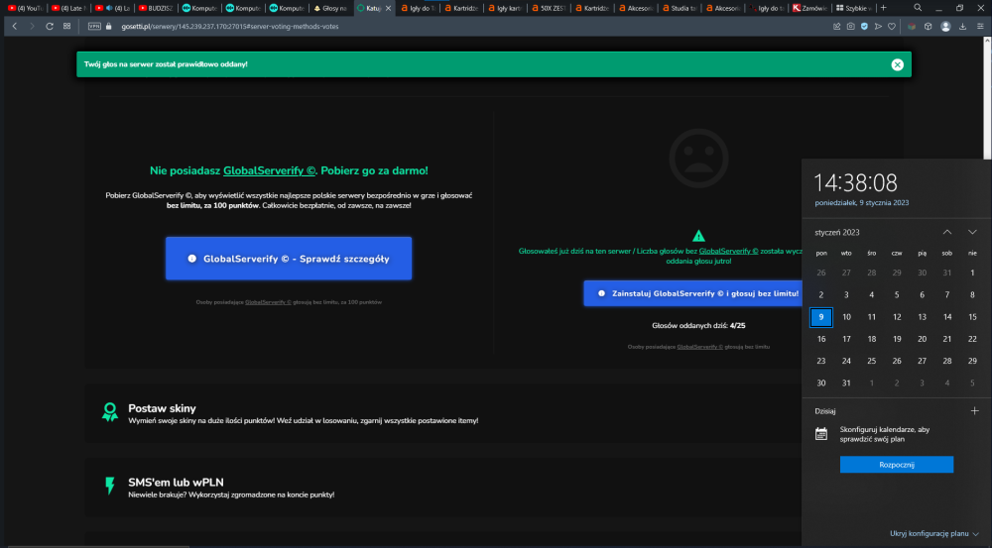Open the tab search magnifier icon
Viewport: 992px width, 548px height.
tap(918, 8)
